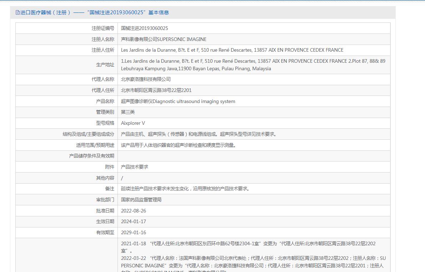Image resolution: width=425 pixels, height=272 pixels.
Task: Click the document icon beside the 进口医疗器械 header
Action: 17,12
